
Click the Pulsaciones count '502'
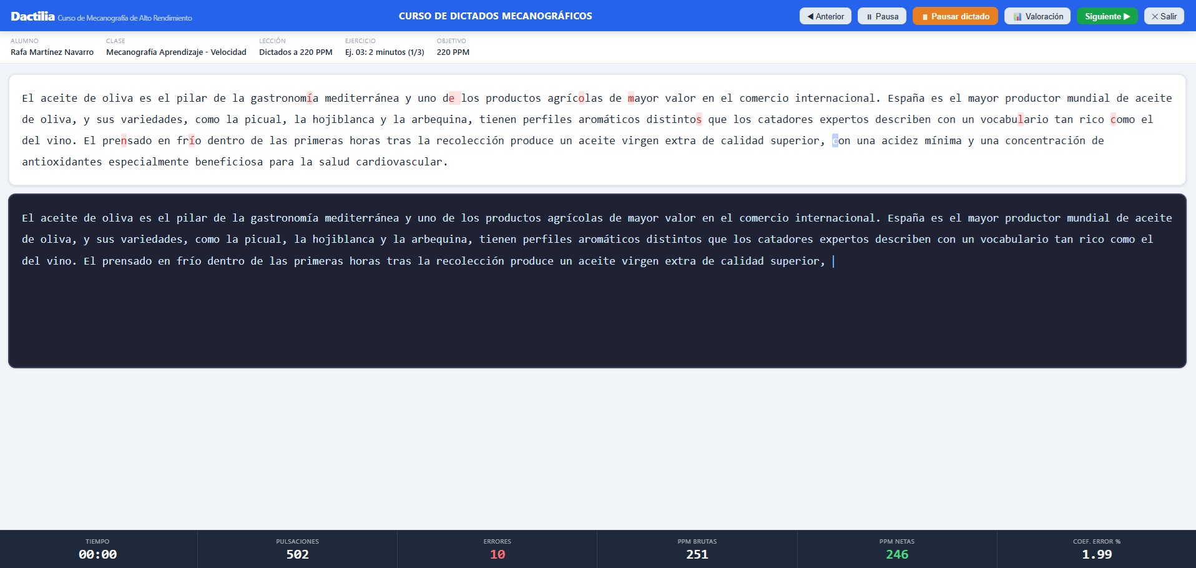pos(298,554)
